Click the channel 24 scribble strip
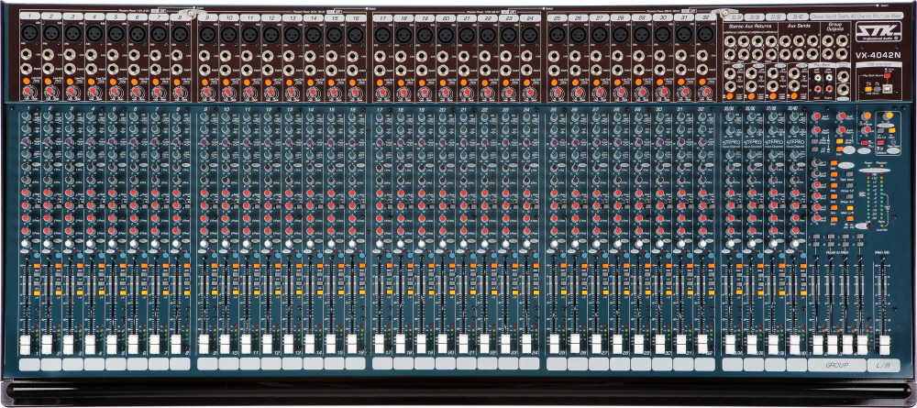Viewport: 917px width, 408px height. [x=529, y=364]
